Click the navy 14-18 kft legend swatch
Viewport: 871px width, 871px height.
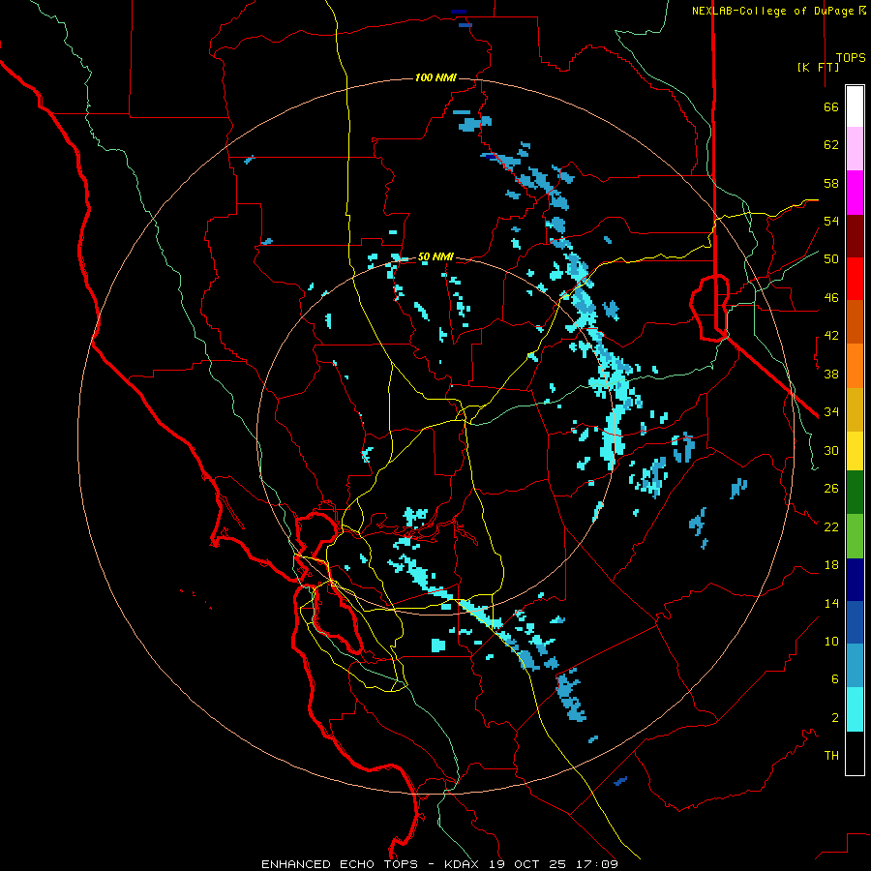tap(855, 580)
